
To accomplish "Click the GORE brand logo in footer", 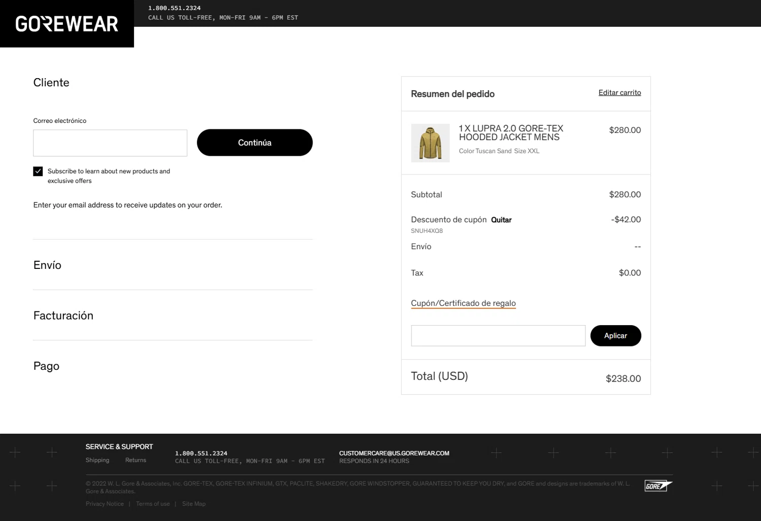I will point(658,485).
